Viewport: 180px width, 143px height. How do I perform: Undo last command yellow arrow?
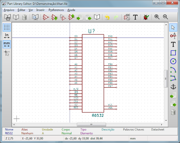tap(107, 17)
